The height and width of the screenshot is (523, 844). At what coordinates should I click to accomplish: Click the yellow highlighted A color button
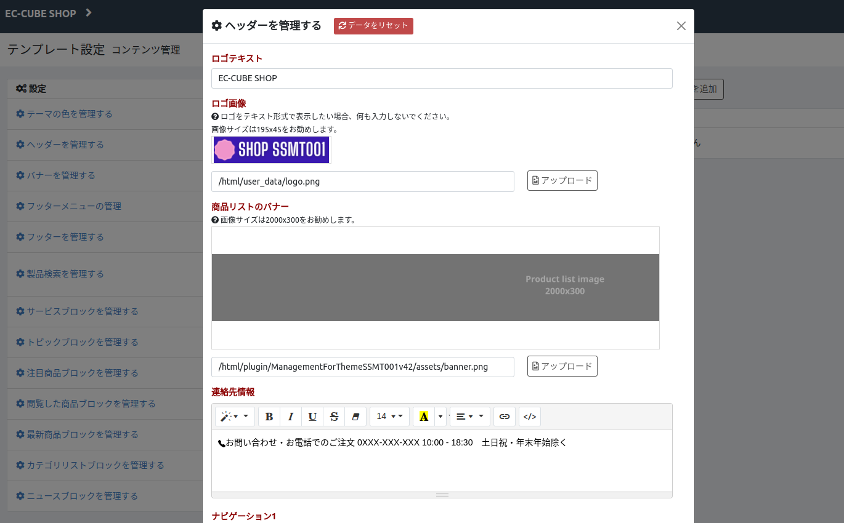(x=424, y=417)
